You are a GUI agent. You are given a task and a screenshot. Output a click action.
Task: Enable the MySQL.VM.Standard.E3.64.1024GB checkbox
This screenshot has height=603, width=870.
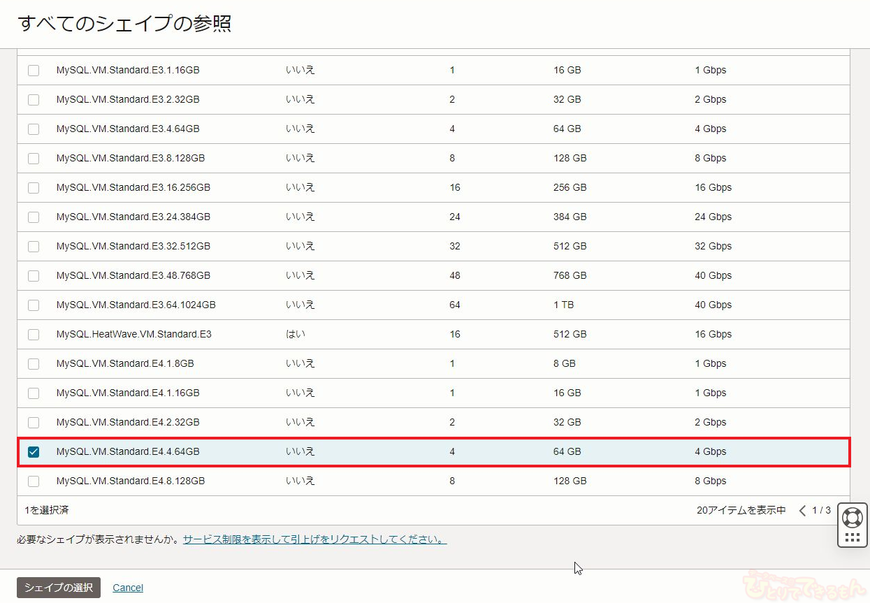tap(34, 305)
